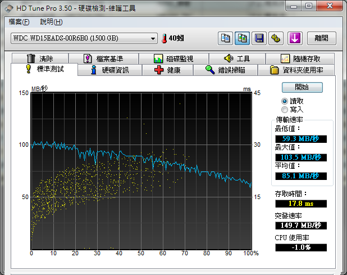Click the benchmark graph area
Screen dimensions: 347x275
[x=141, y=171]
